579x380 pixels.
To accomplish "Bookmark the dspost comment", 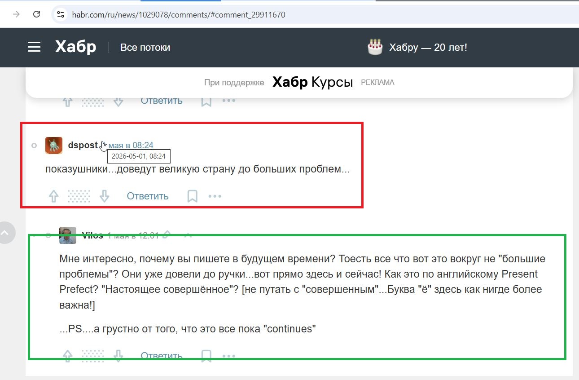I will coord(192,196).
